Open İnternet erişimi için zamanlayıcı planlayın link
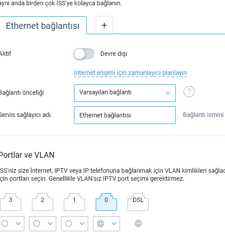Screen dimensions: 225x241 click(x=130, y=73)
